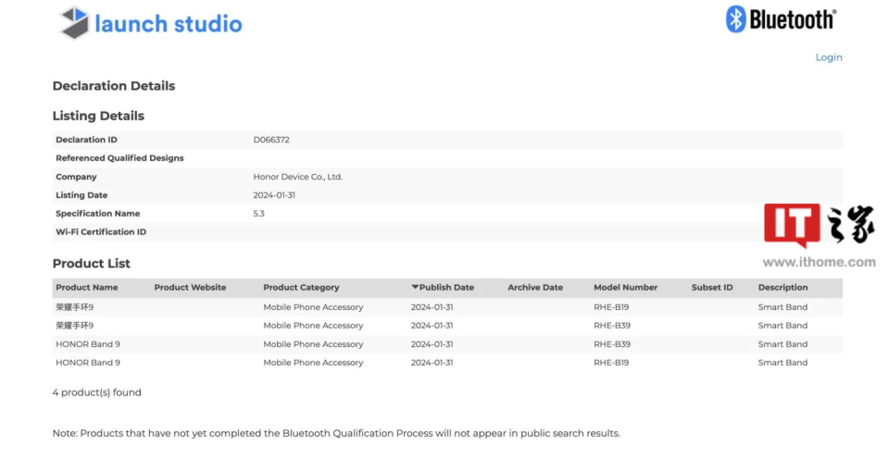Select the first 荣耀手环9 product row
This screenshot has height=458, width=889.
pyautogui.click(x=75, y=307)
